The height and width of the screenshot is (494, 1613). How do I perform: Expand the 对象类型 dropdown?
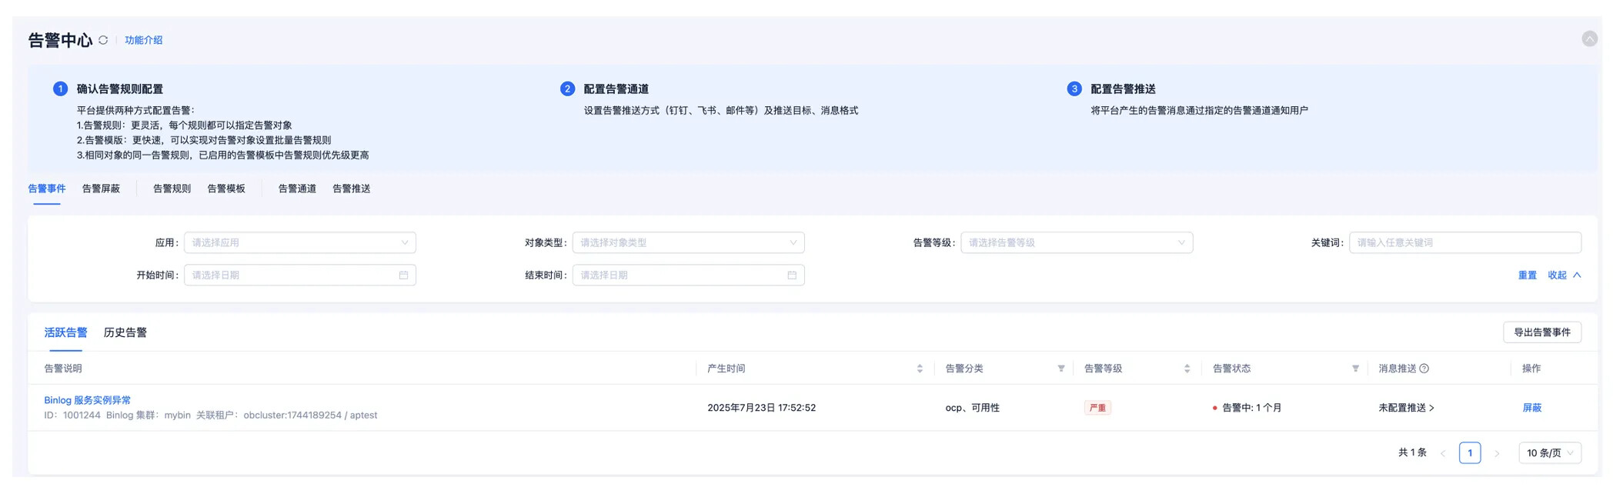click(x=688, y=243)
